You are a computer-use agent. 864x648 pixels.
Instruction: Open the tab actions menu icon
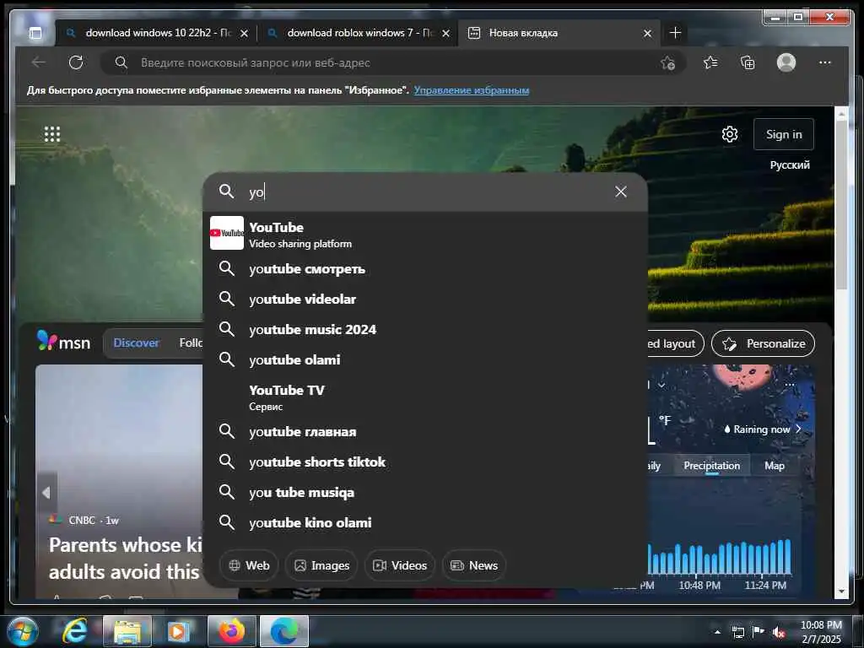35,33
